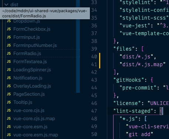The width and height of the screenshot is (169, 139).
Task: Collapse the dist folder chevron
Action: [6, 5]
